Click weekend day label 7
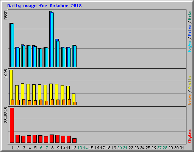 tap(47, 148)
